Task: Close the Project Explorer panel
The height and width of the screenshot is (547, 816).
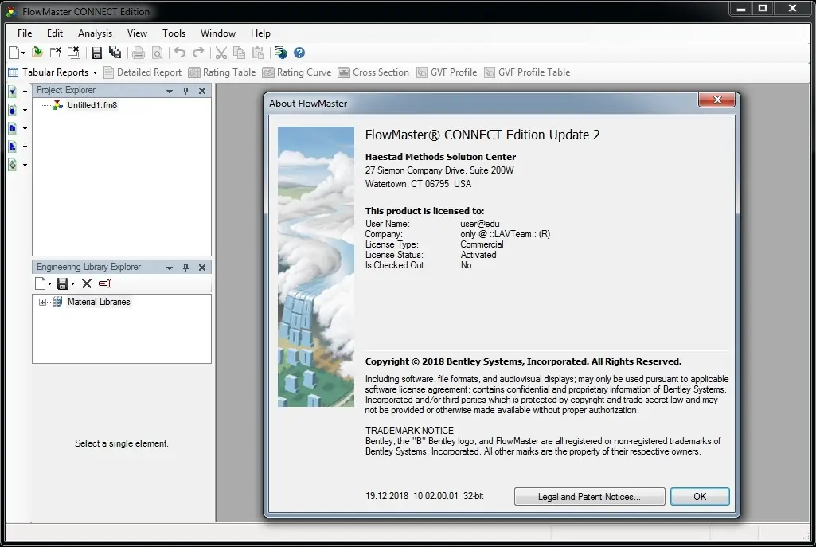Action: 202,91
